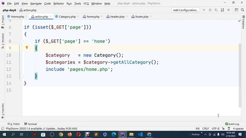The image size is (246, 138).
Task: Click the PhpStorm logo in title bar
Action: pyautogui.click(x=3, y=3)
